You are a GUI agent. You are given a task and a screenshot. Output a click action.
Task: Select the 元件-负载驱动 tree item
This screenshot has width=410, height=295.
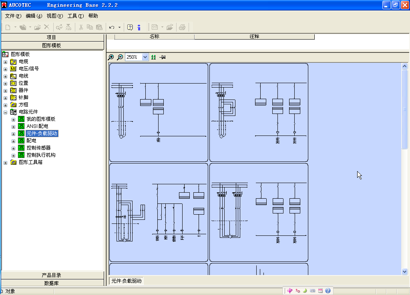coord(42,134)
